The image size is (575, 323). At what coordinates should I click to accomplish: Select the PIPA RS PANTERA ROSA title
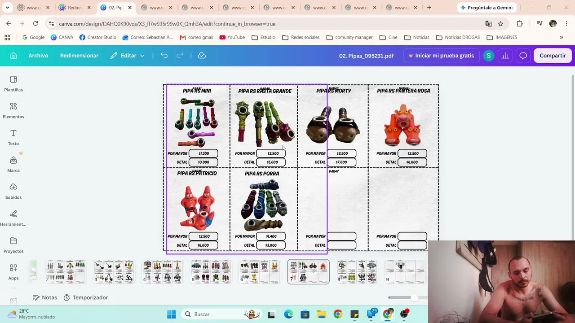coord(403,91)
